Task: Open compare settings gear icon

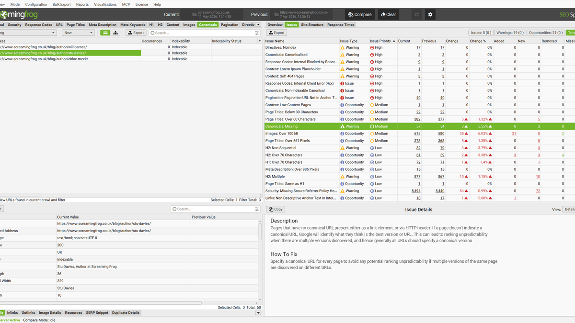Action: 430,14
